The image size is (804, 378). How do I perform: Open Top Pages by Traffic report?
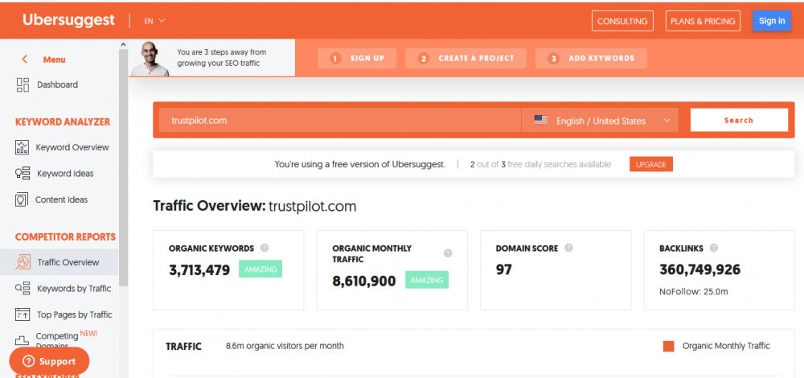pos(74,314)
